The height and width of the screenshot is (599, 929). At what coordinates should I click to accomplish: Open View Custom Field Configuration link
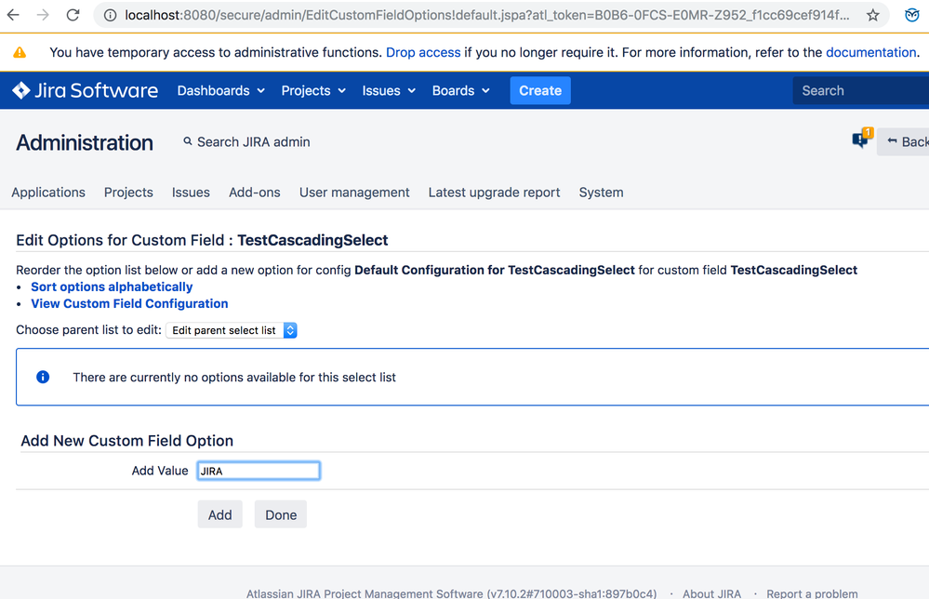(129, 303)
